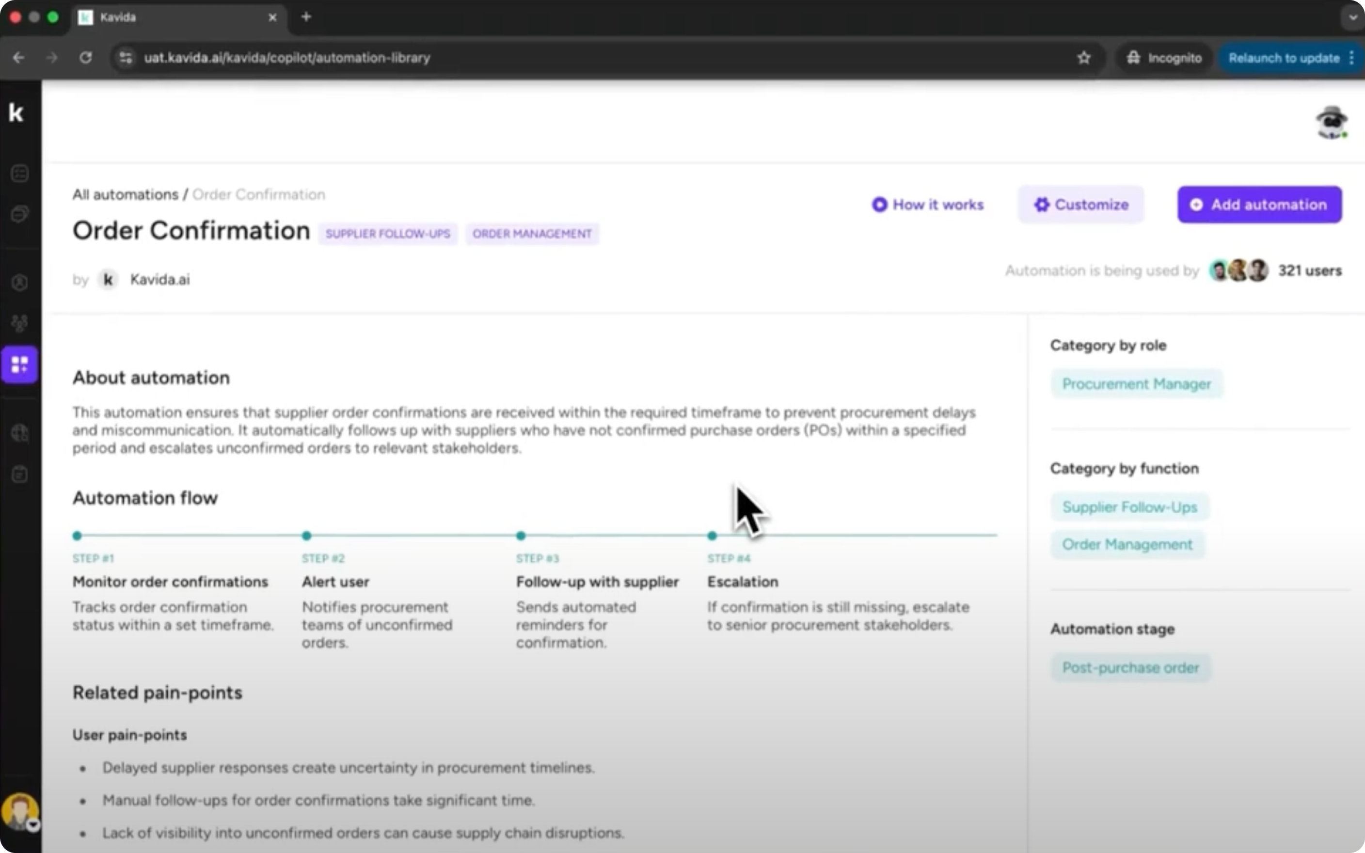Open the chat bubbles sidebar icon
Viewport: 1365px width, 853px height.
click(x=20, y=214)
